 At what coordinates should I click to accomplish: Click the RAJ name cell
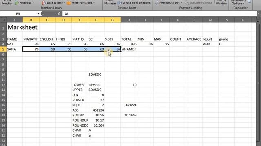(15, 44)
